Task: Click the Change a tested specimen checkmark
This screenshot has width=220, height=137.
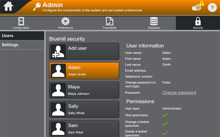Action: (x=165, y=124)
